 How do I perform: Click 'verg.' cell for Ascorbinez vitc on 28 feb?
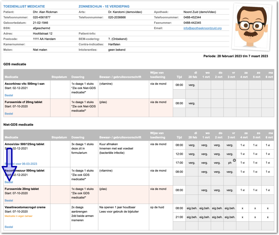(x=192, y=85)
